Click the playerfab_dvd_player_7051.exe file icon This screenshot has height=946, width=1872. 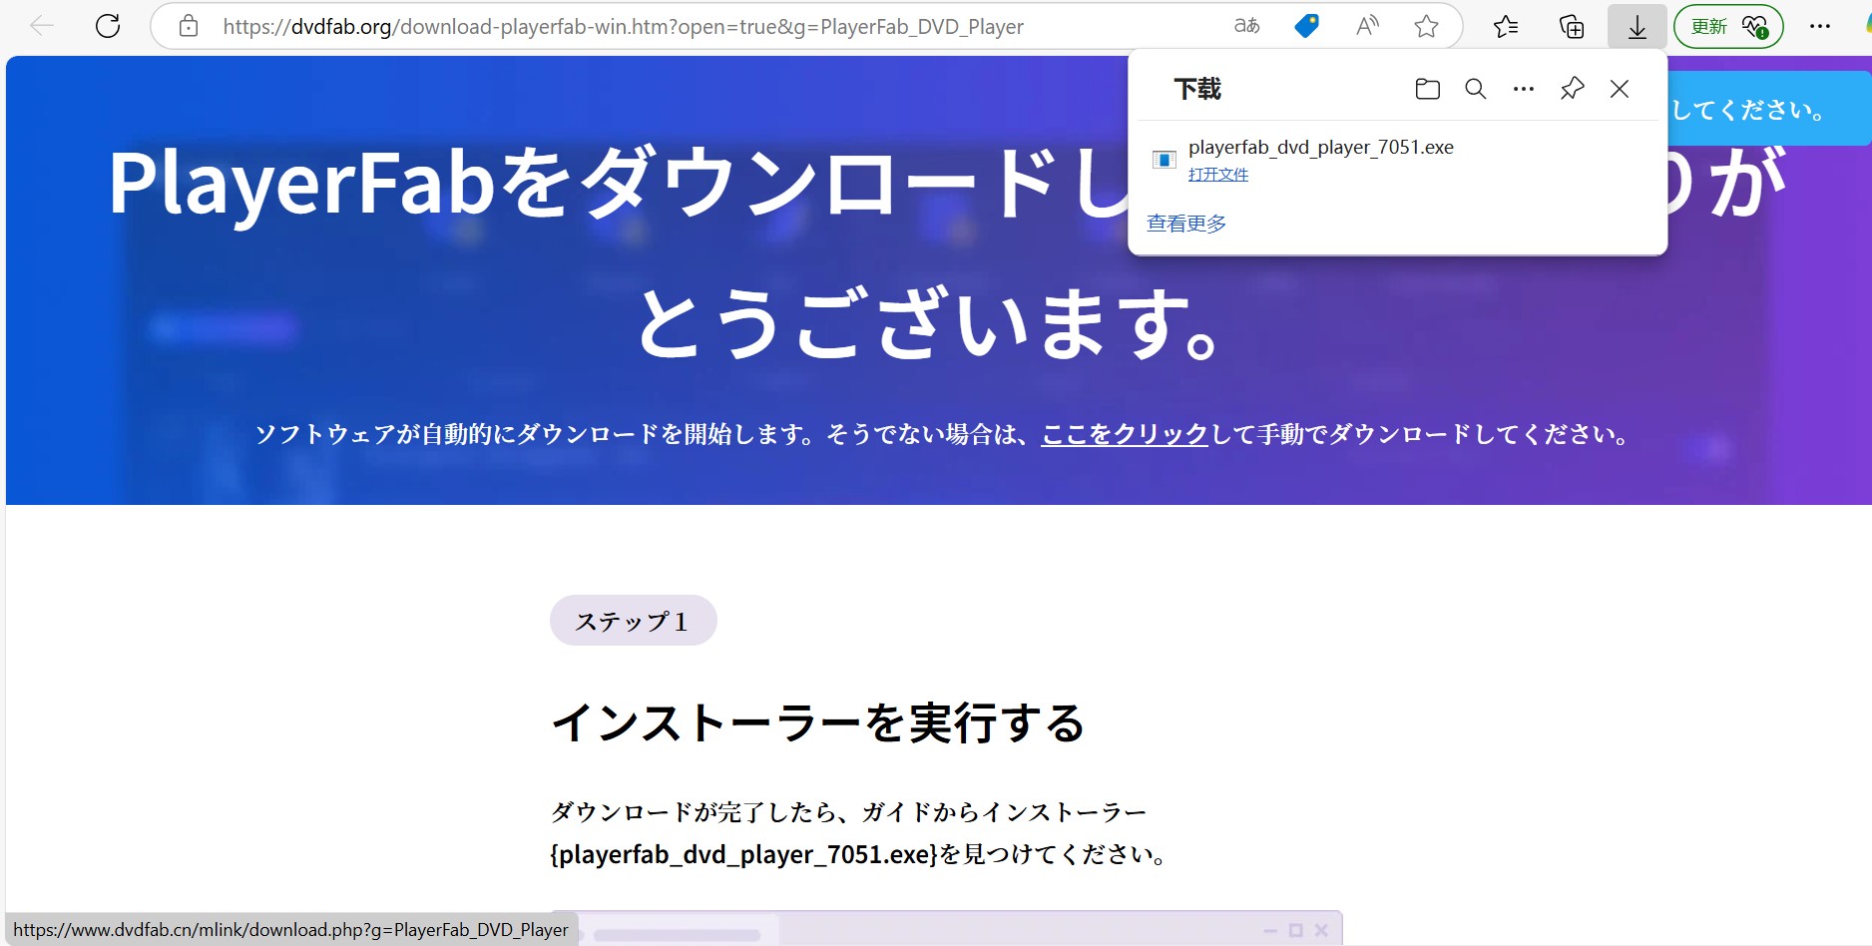[x=1164, y=160]
